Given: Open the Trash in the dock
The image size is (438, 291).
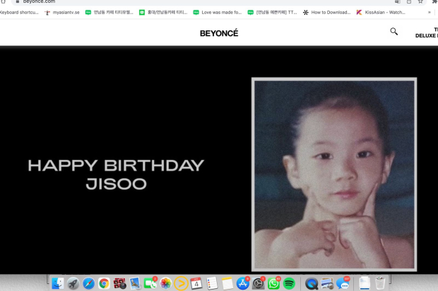Looking at the screenshot, I should tap(380, 283).
